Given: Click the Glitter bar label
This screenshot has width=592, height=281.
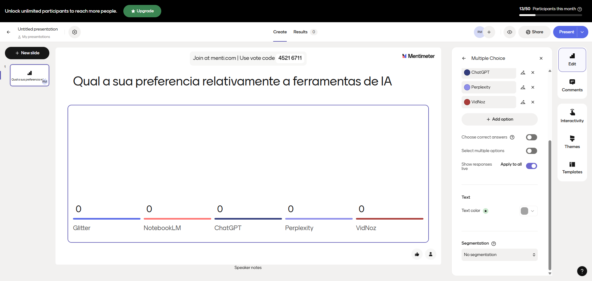Looking at the screenshot, I should tap(82, 228).
